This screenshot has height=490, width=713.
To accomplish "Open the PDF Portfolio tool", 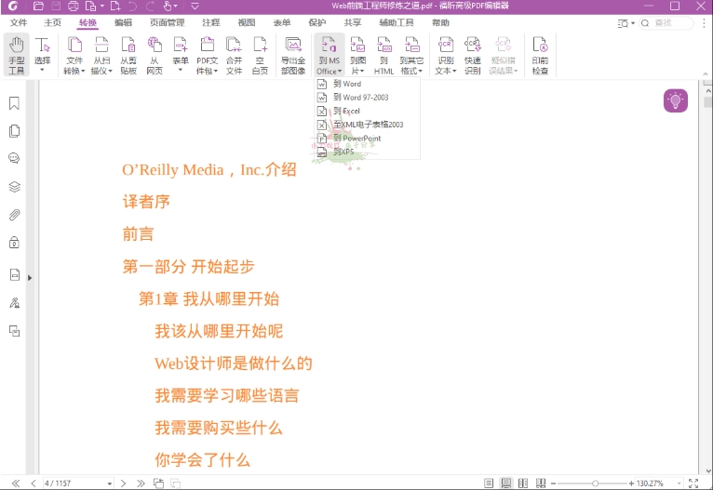I will [207, 56].
